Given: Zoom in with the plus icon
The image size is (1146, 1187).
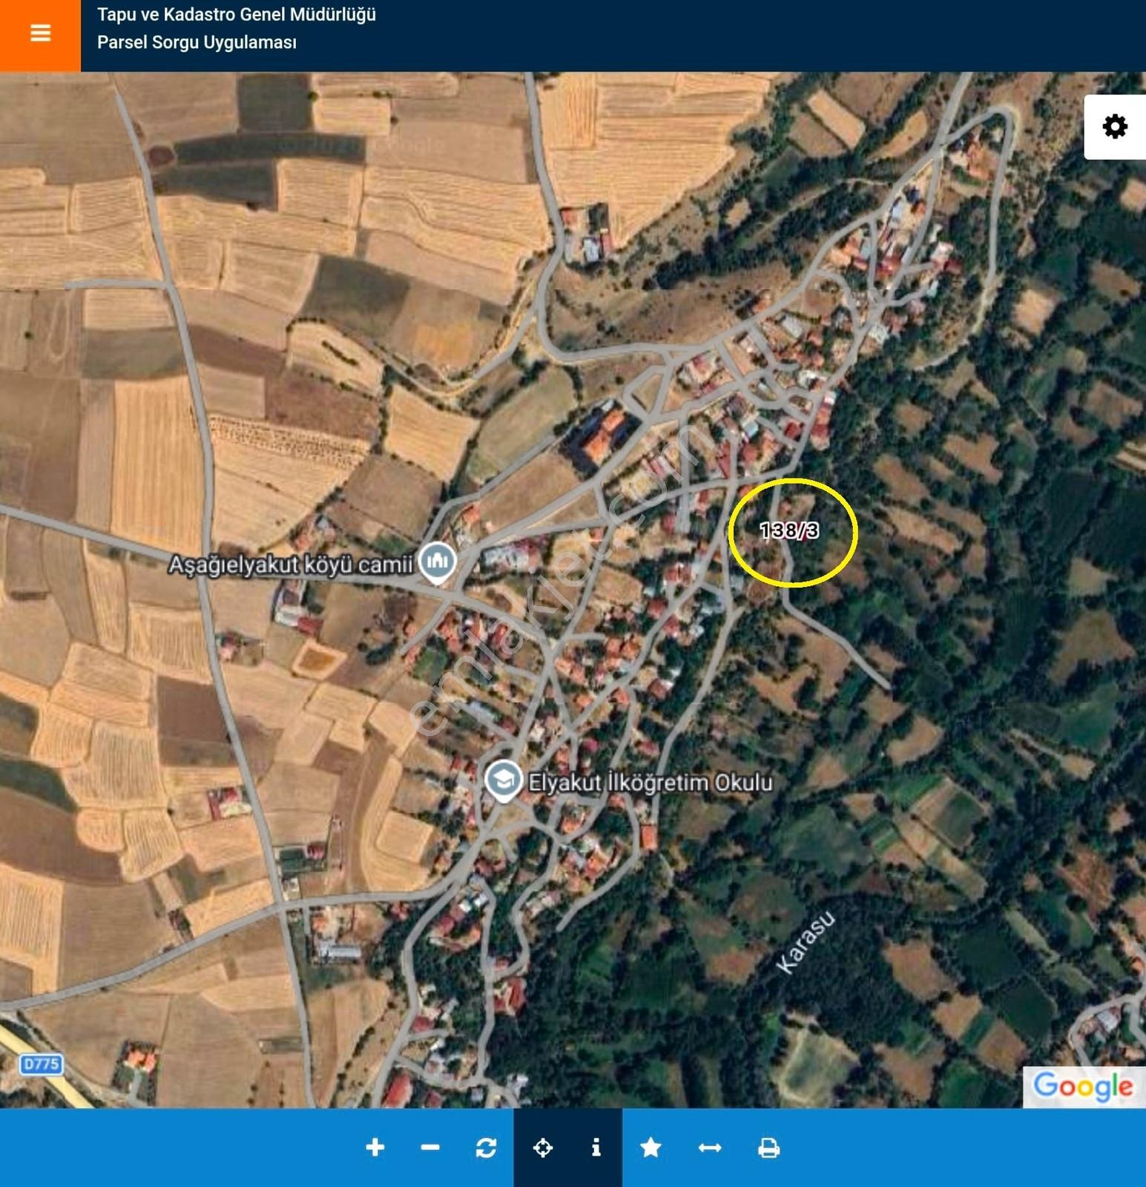Looking at the screenshot, I should tap(375, 1148).
